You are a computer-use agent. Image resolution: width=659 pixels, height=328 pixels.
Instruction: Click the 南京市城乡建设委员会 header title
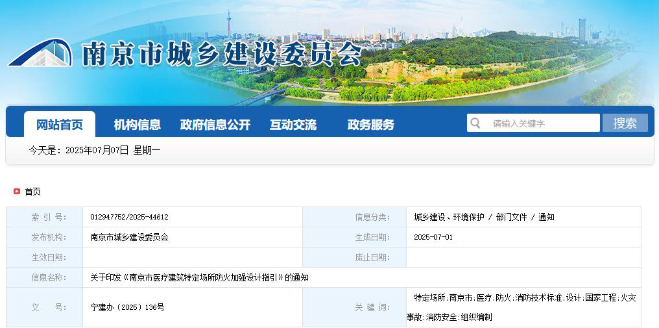click(221, 53)
